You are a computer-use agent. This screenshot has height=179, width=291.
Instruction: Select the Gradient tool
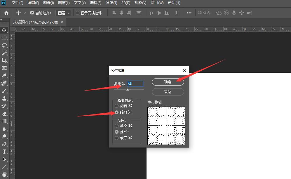pos(4,121)
